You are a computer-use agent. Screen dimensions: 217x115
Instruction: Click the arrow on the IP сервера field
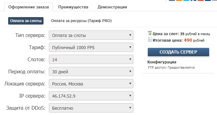130,95
